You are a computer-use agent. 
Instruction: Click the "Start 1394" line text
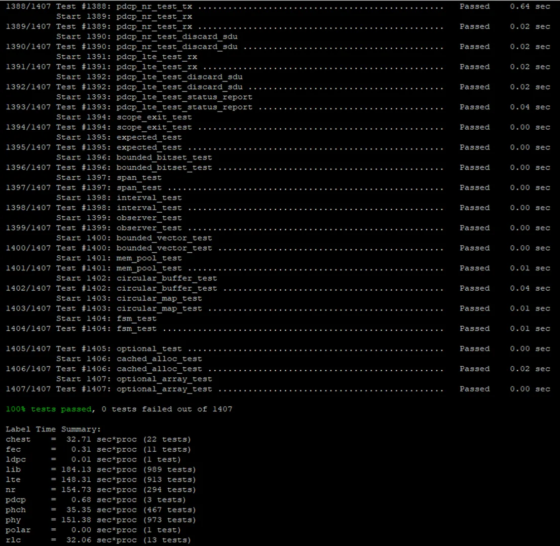(124, 117)
